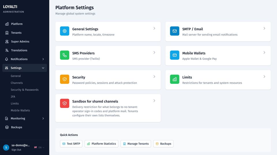This screenshot has width=277, height=155.
Task: Click the blue gear General Settings icon
Action: point(65,31)
